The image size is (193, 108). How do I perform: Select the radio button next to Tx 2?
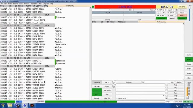[x=166, y=88]
